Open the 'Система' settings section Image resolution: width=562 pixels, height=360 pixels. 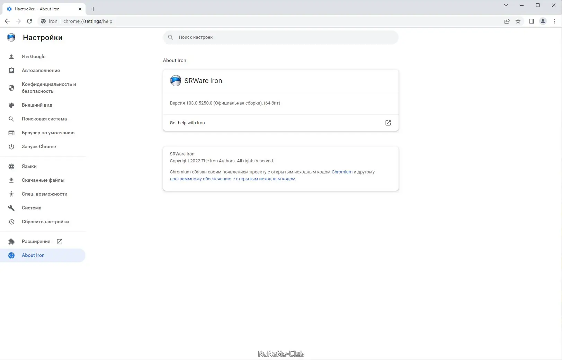click(x=43, y=208)
